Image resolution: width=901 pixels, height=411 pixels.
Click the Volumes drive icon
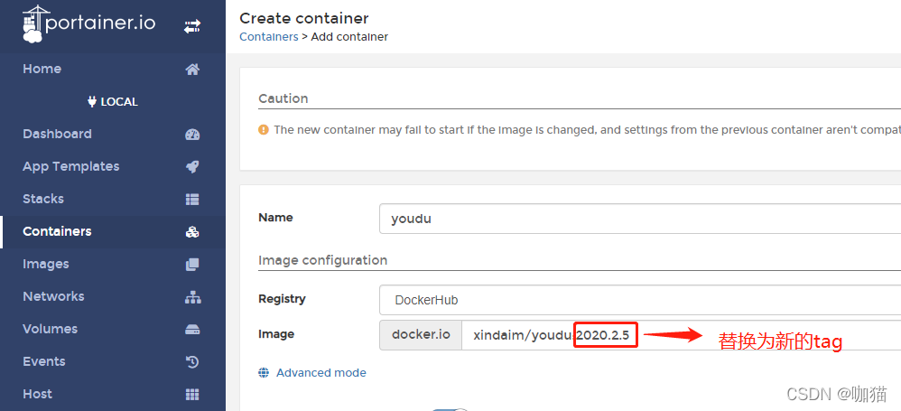tap(192, 330)
